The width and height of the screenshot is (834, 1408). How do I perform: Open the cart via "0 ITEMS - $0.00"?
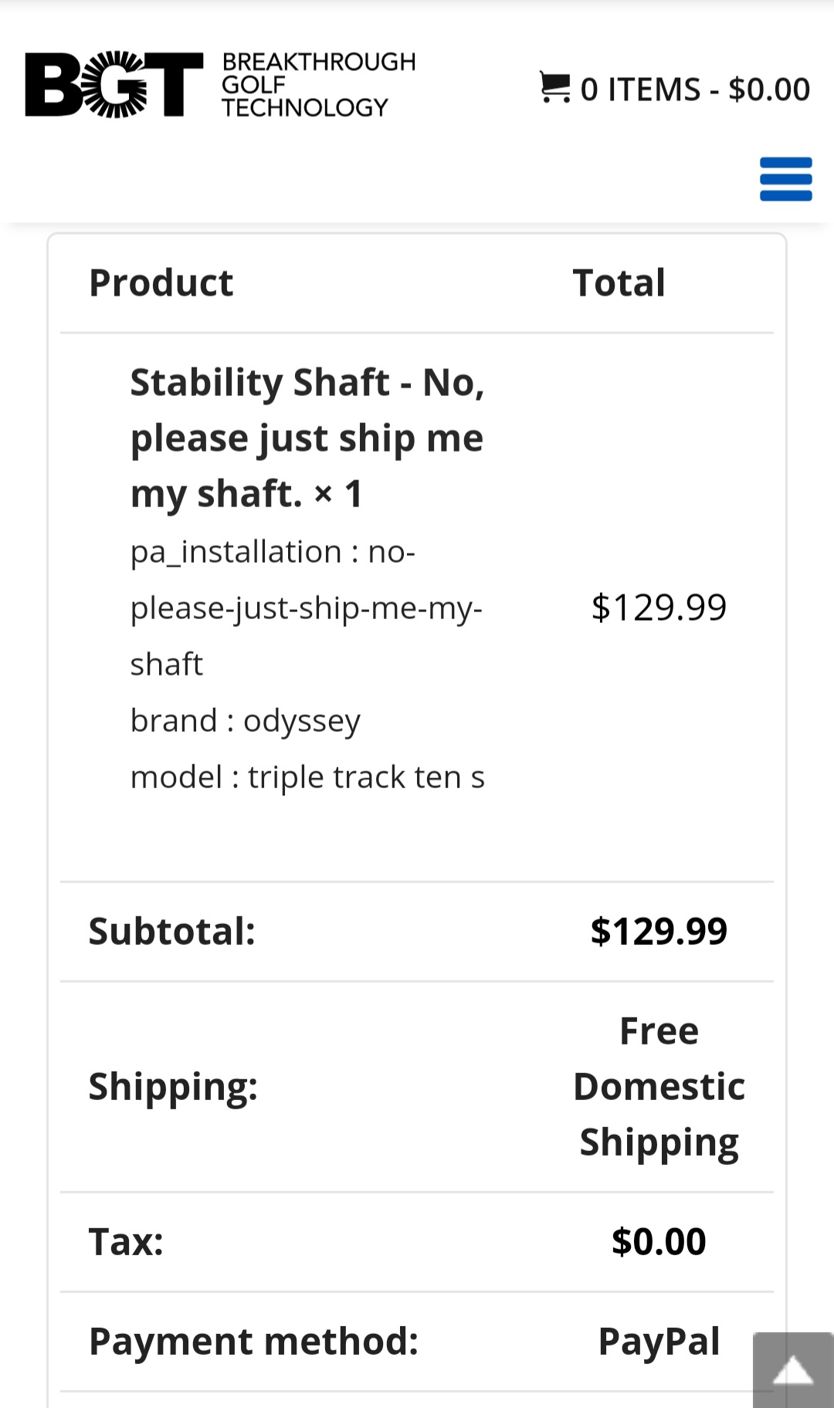(x=694, y=90)
